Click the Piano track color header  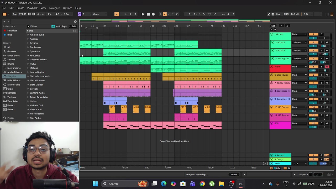[x=280, y=69]
